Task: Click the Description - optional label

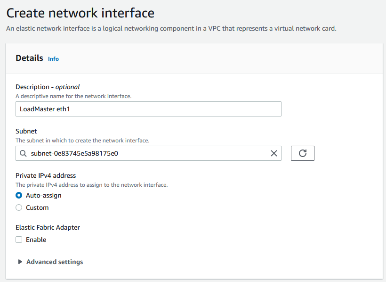Action: 48,87
